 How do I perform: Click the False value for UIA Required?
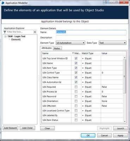tap(104, 87)
